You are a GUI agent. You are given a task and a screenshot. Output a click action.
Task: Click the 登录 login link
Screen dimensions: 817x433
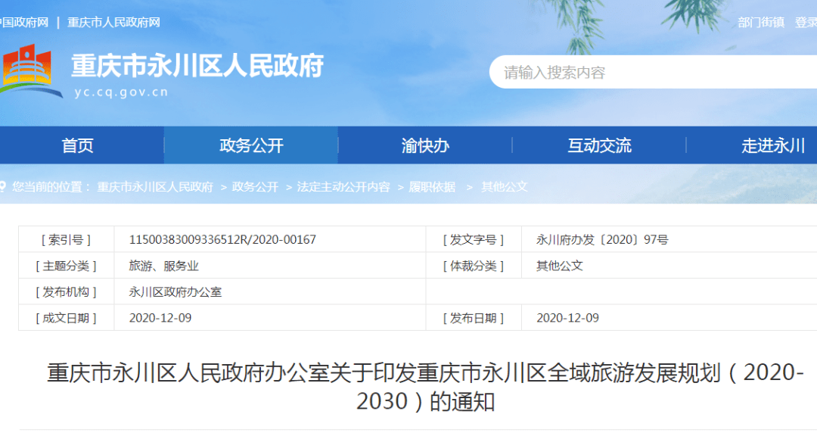(806, 23)
